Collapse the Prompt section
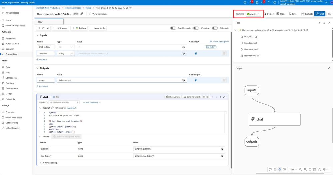333x175 pixels. (x=40, y=108)
